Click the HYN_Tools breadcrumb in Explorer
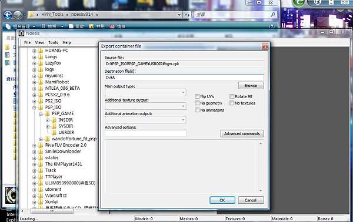This screenshot has height=222, width=353. (52, 14)
